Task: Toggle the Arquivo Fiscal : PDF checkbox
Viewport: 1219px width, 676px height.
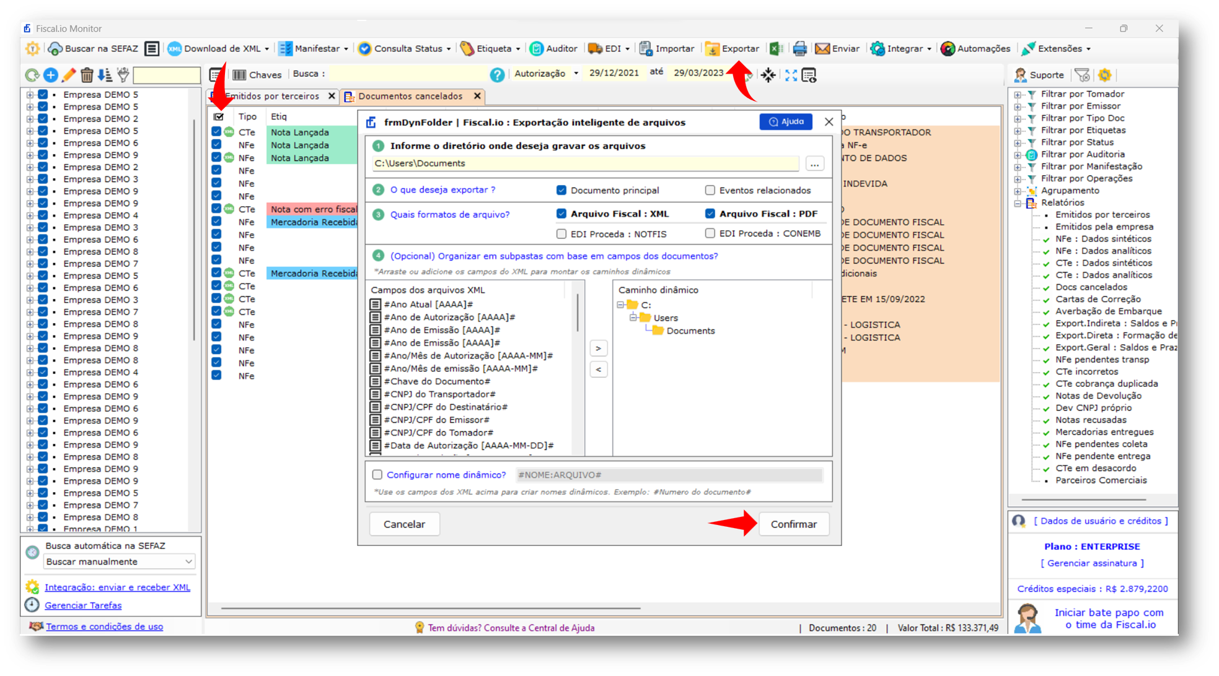Action: [710, 214]
